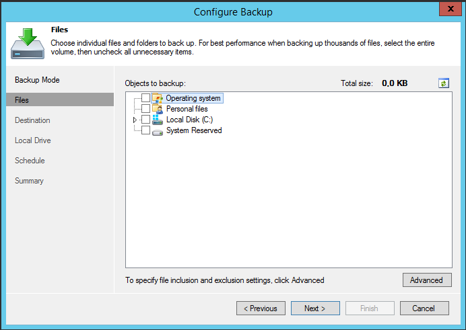Click the Objects to backup label
466x330 pixels.
(x=155, y=83)
